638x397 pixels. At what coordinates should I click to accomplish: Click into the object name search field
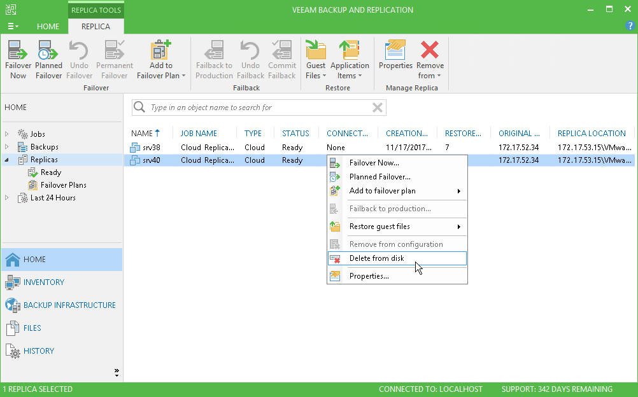click(259, 108)
